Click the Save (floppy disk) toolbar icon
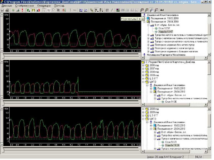The image size is (214, 160). [x=2, y=10]
